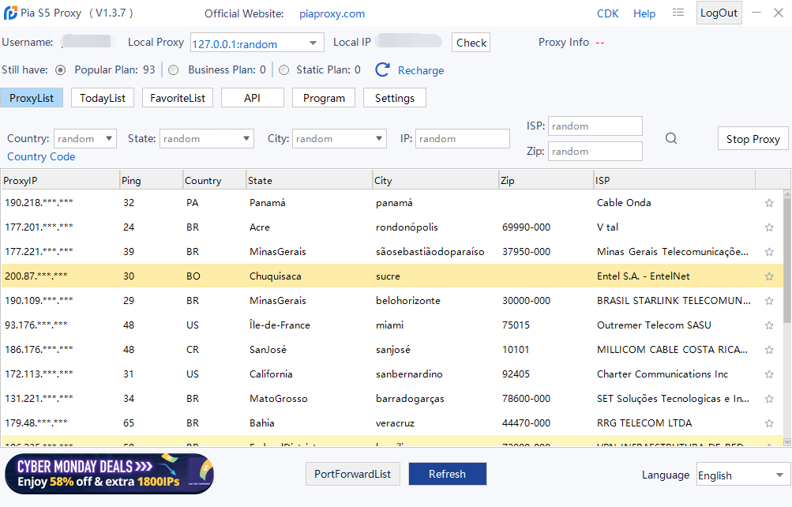Select the Business Plan radio button
This screenshot has width=792, height=507.
(x=173, y=70)
